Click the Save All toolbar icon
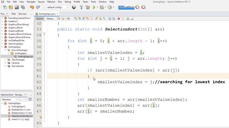 pyautogui.click(x=23, y=7)
